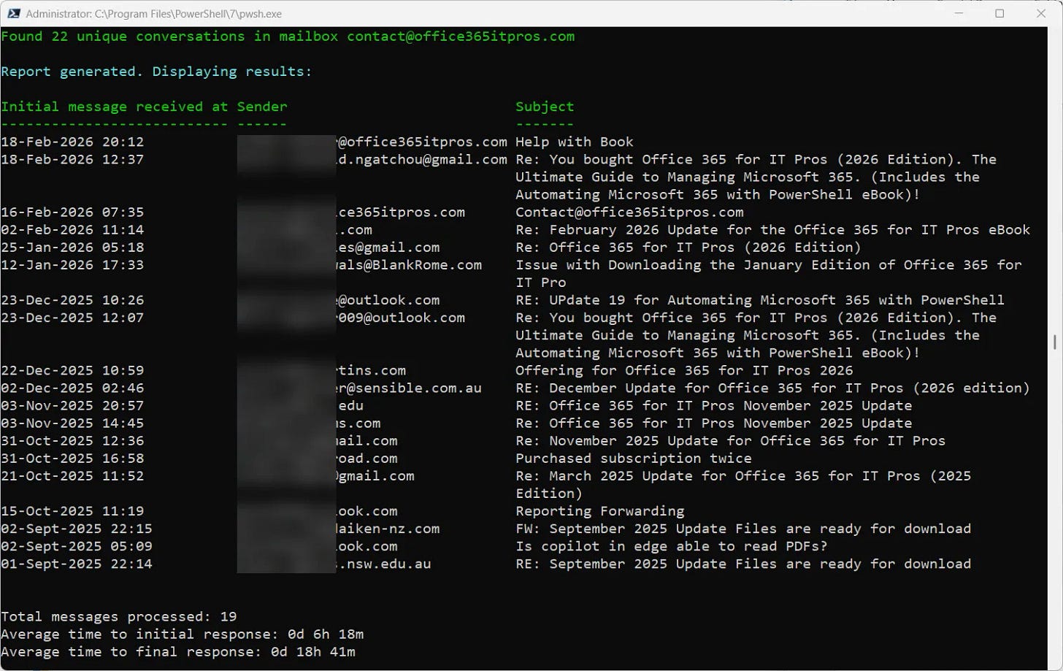Screen dimensions: 1063x671
Task: Click the timestamp 31-Oct-2025 12:36
Action: [72, 440]
